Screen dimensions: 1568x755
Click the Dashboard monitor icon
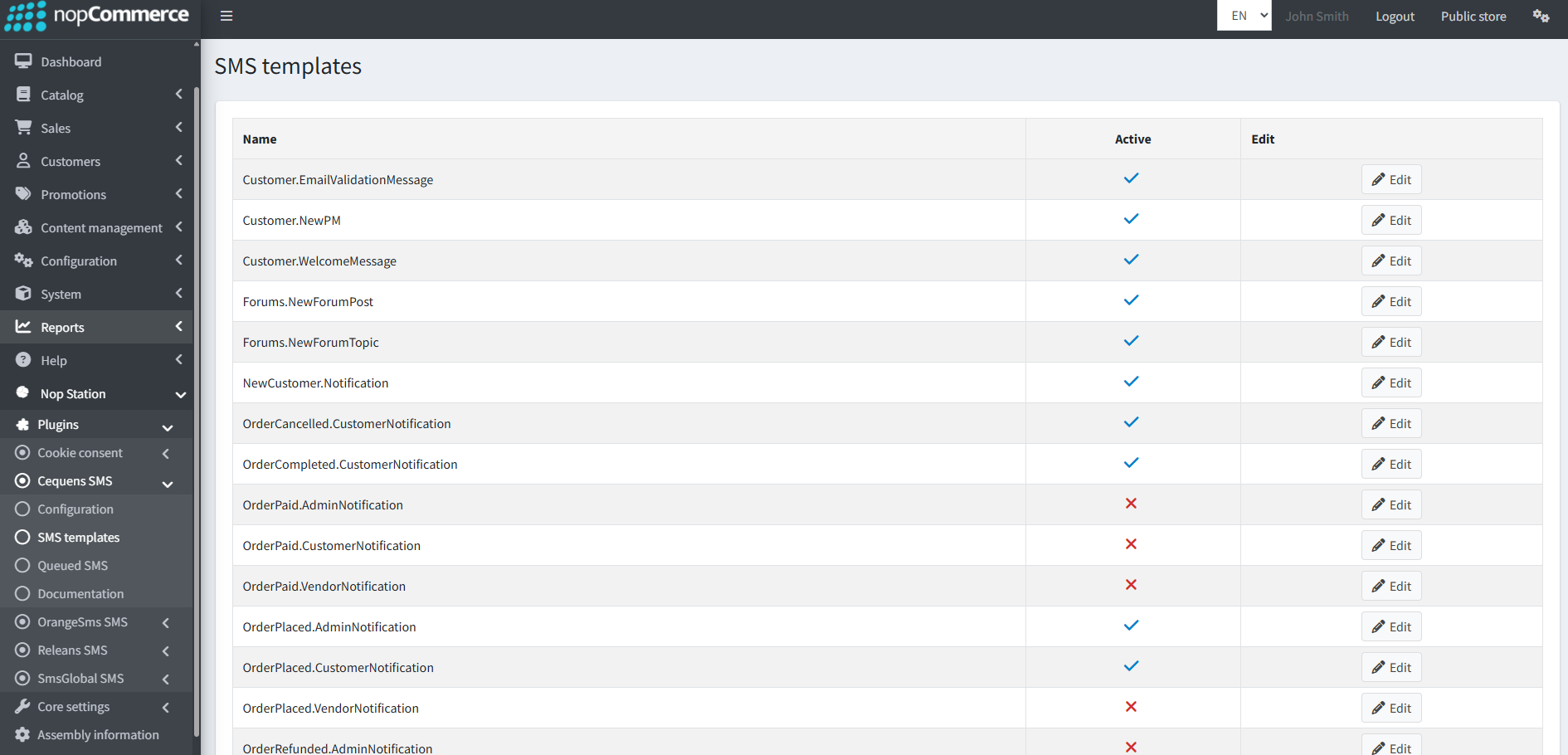click(23, 61)
